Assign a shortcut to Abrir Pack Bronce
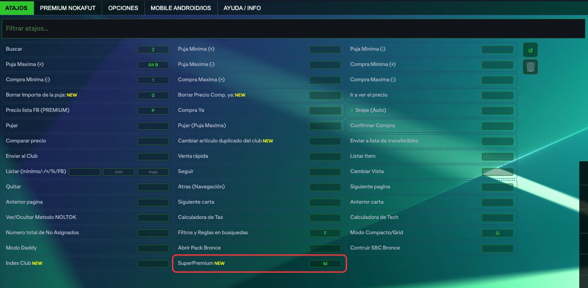588x288 pixels. tap(325, 249)
